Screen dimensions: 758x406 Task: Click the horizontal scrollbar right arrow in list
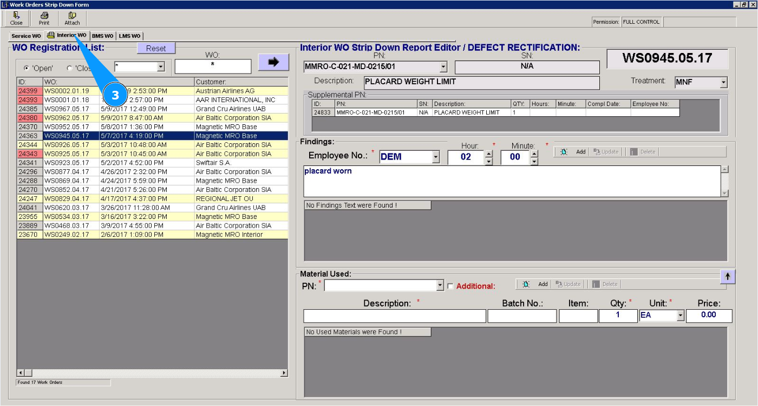[284, 373]
